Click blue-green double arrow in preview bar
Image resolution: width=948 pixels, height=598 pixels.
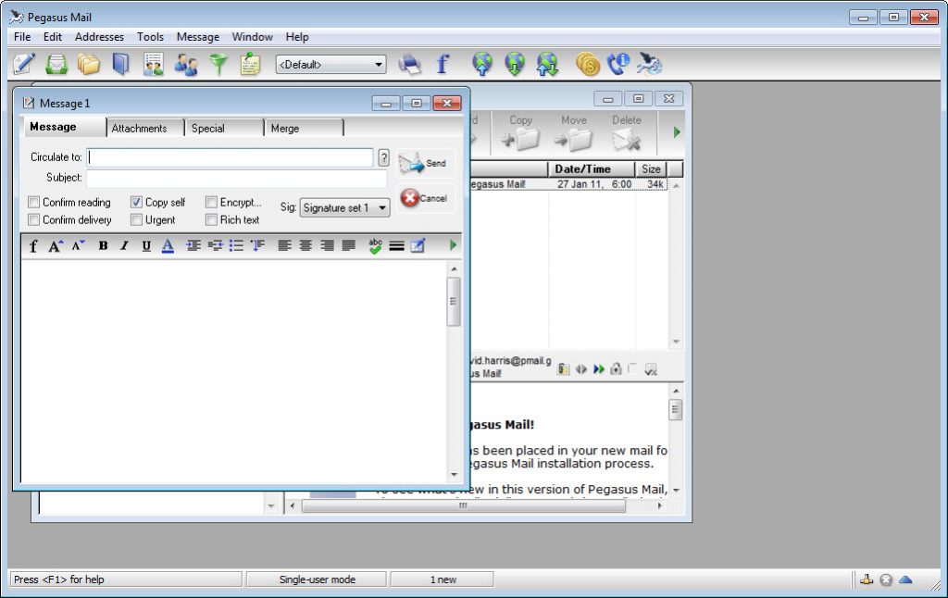599,368
